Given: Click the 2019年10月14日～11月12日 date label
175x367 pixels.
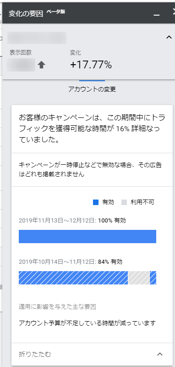Looking at the screenshot, I should tap(57, 262).
